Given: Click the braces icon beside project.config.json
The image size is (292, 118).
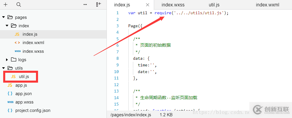Looking at the screenshot, I should point(10,110).
